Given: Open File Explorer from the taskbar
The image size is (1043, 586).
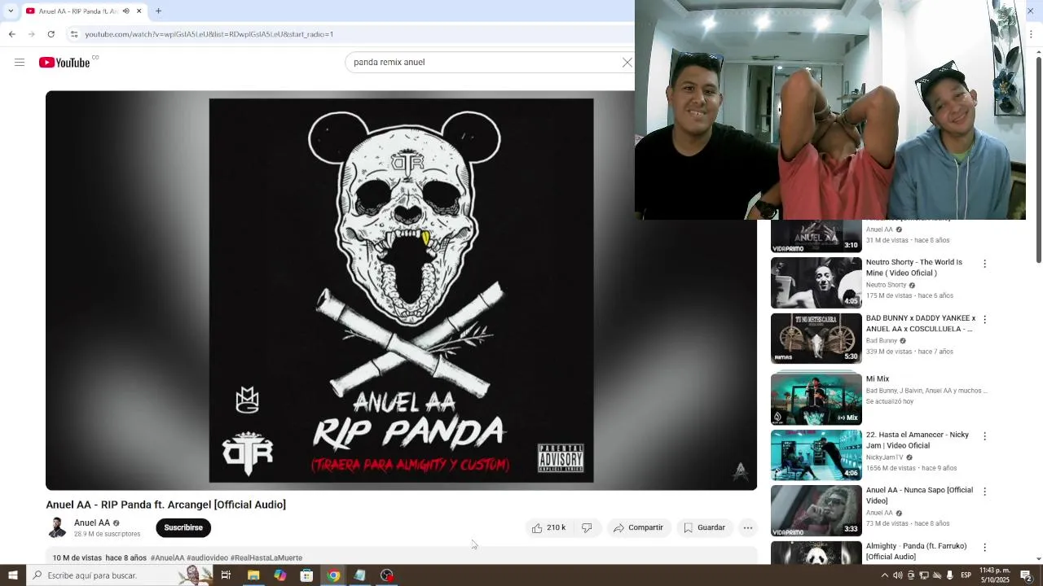Looking at the screenshot, I should pyautogui.click(x=253, y=575).
